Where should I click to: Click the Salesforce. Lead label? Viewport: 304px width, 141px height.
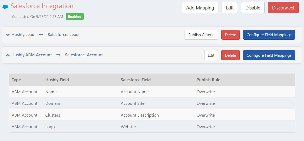click(x=63, y=35)
